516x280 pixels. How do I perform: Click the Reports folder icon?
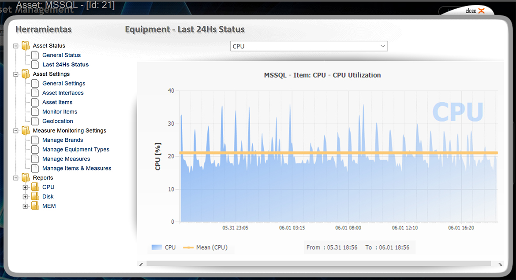tap(26, 178)
